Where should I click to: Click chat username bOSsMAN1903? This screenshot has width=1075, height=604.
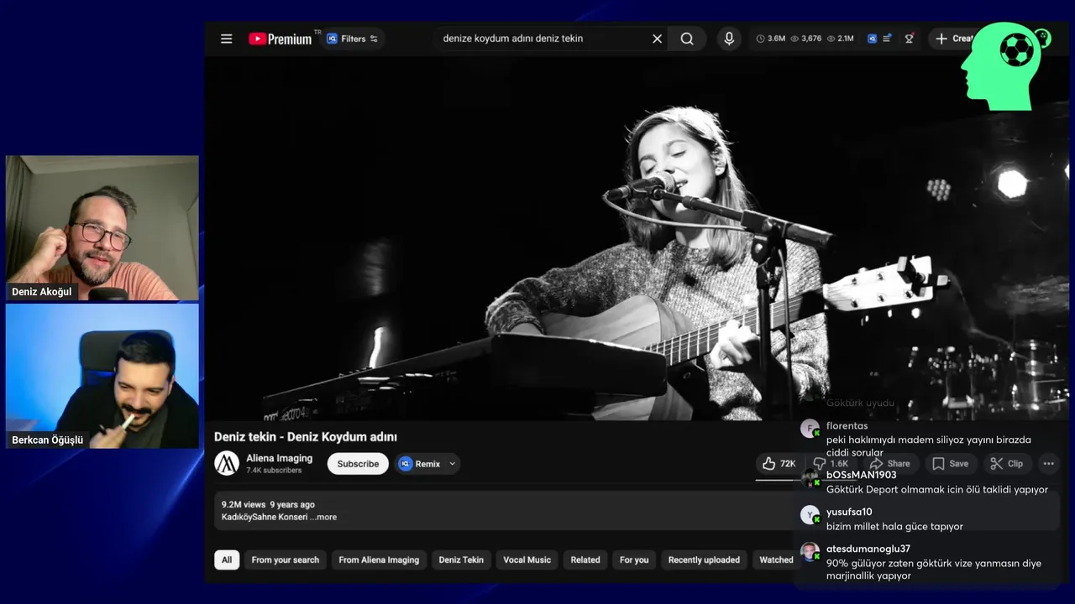861,475
